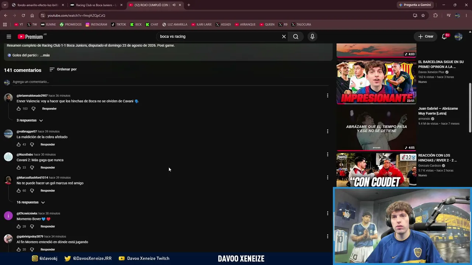Dislike 'La maldición de la cobra afeitado' comment
The width and height of the screenshot is (472, 265).
[x=32, y=144]
